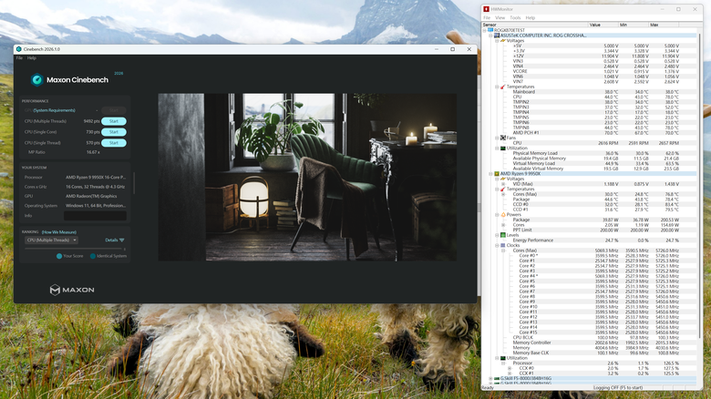Click the ASUSTeK motherboard icon
The height and width of the screenshot is (399, 711).
(x=497, y=35)
